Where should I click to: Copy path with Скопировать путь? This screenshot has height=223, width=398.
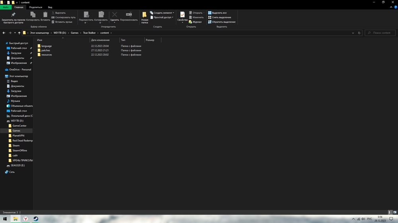[x=63, y=17]
